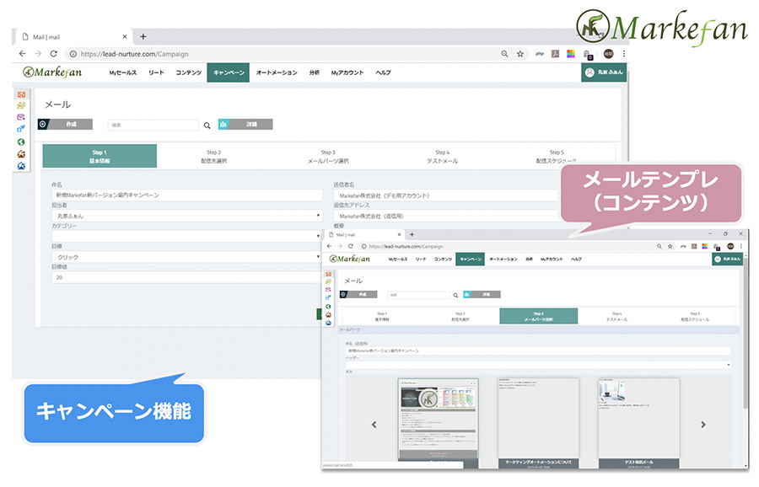The width and height of the screenshot is (759, 487).
Task: Select the purple mail icon in rear sidebar
Action: pyautogui.click(x=21, y=117)
